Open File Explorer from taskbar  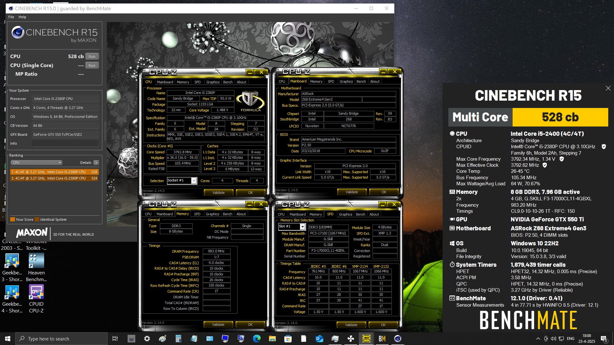tap(272, 339)
